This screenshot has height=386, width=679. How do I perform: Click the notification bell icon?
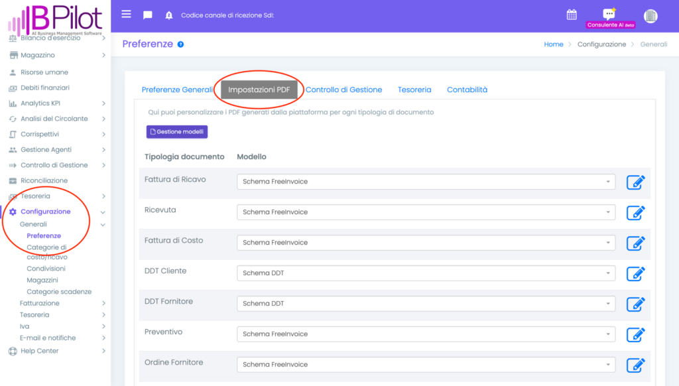(x=168, y=15)
